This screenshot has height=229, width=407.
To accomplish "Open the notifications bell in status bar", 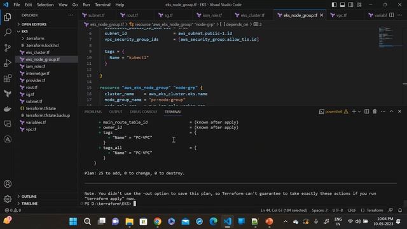I will 400,211.
